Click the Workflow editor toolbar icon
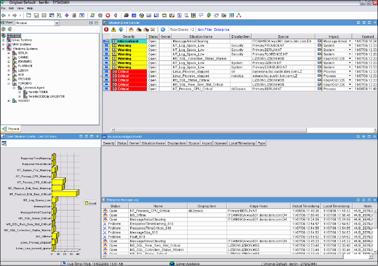 pyautogui.click(x=59, y=15)
